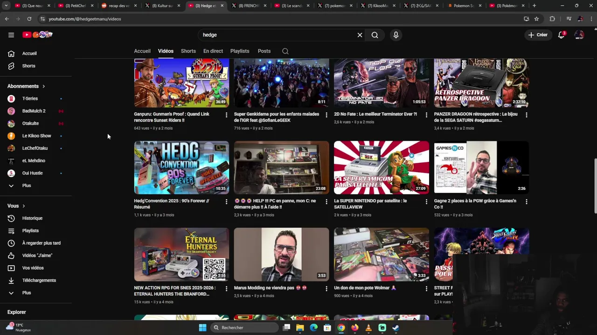Click the Créer button

(538, 35)
